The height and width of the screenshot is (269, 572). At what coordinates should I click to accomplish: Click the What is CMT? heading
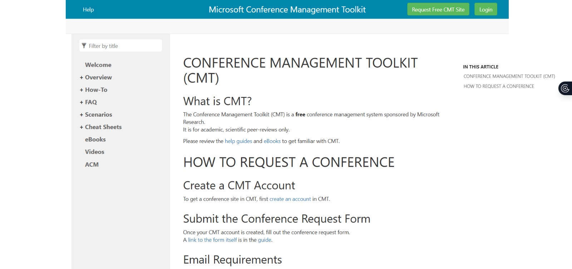pyautogui.click(x=217, y=101)
